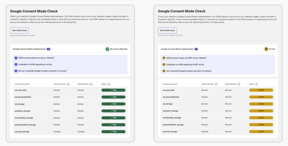The height and width of the screenshot is (146, 288).
Task: Open Default Consent info icon in left table
Action: pyautogui.click(x=68, y=84)
